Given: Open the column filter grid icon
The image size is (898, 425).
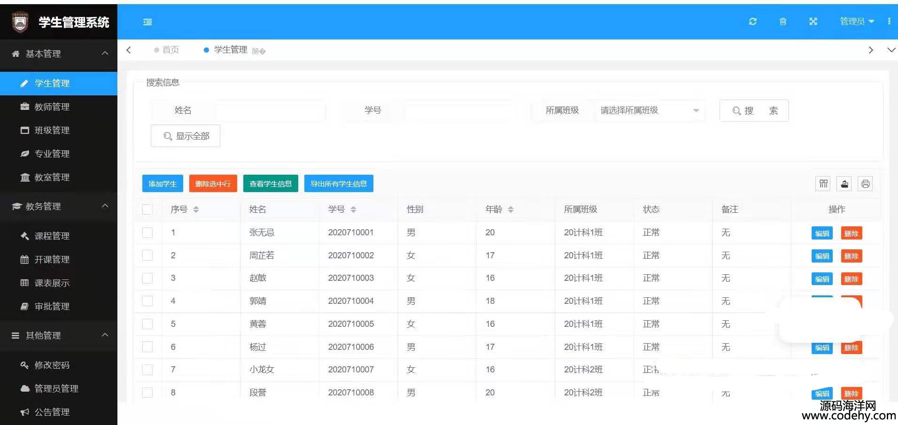Looking at the screenshot, I should click(823, 184).
